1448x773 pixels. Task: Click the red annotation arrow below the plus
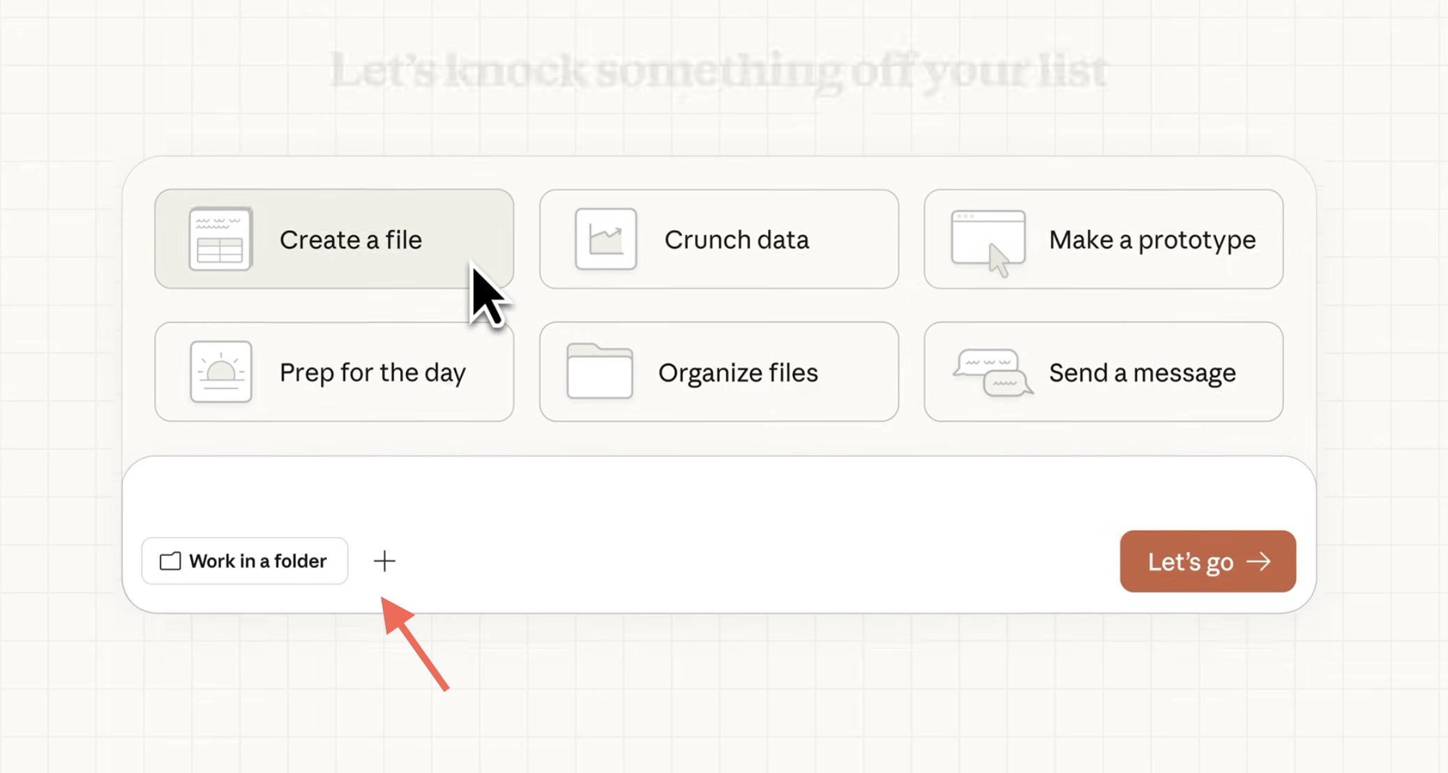416,643
